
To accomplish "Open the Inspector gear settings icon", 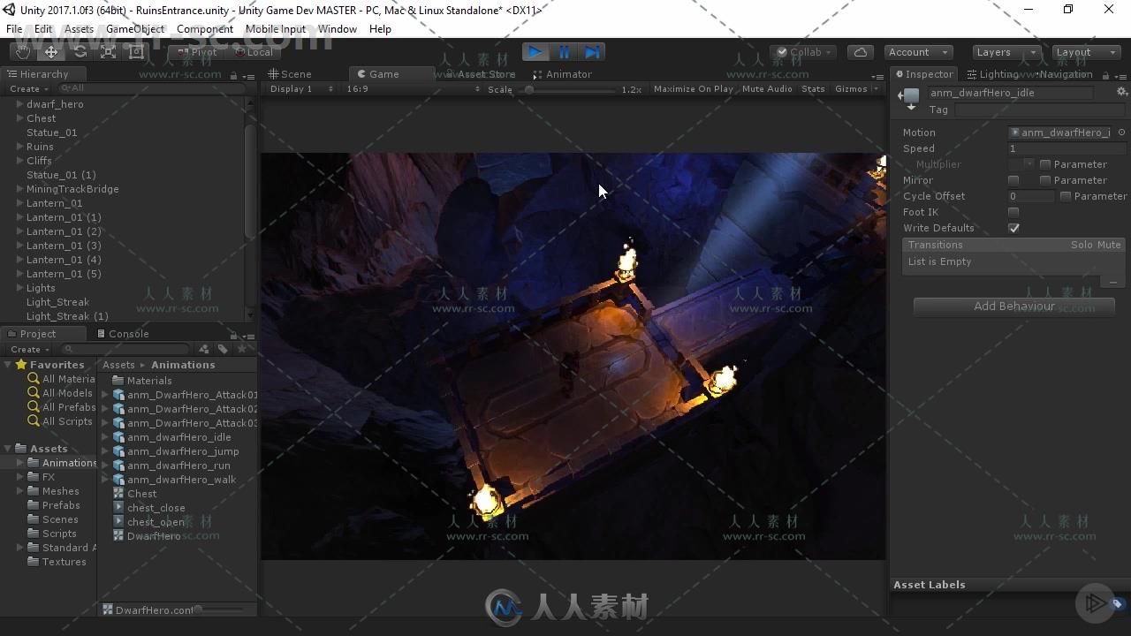I will tap(1121, 92).
